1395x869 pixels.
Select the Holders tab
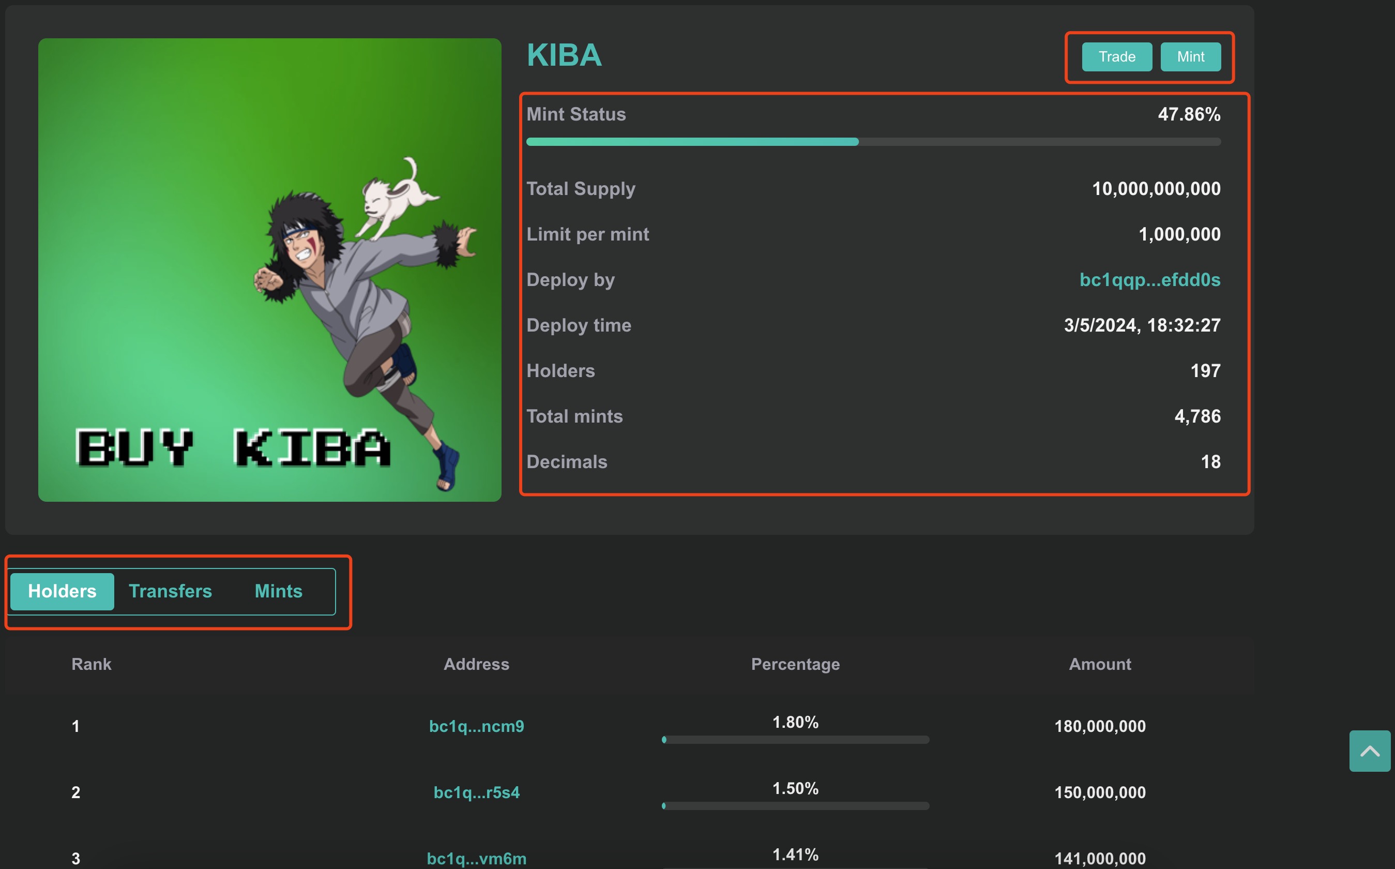[x=62, y=591]
